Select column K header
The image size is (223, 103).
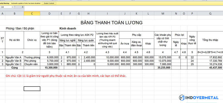tap(136, 13)
